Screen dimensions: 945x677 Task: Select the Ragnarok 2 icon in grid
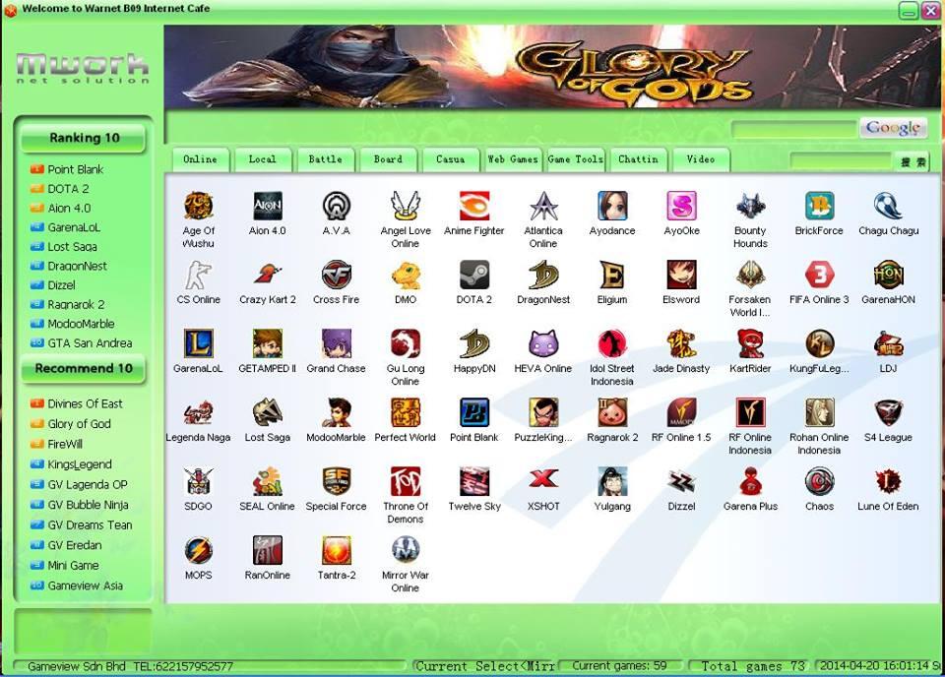[612, 413]
